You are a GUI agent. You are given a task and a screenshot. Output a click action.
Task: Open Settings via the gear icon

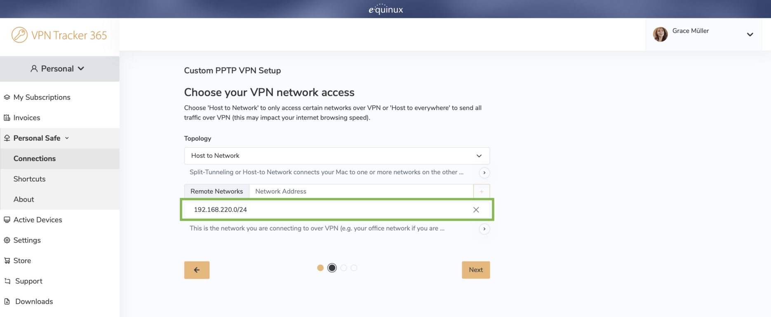[x=7, y=240]
